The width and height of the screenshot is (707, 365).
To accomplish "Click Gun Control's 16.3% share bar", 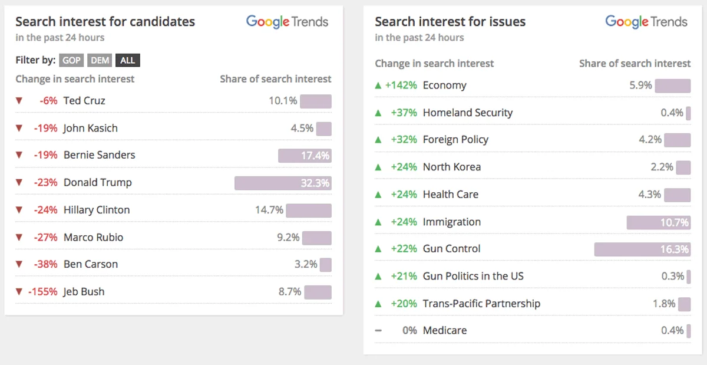I will (x=642, y=249).
